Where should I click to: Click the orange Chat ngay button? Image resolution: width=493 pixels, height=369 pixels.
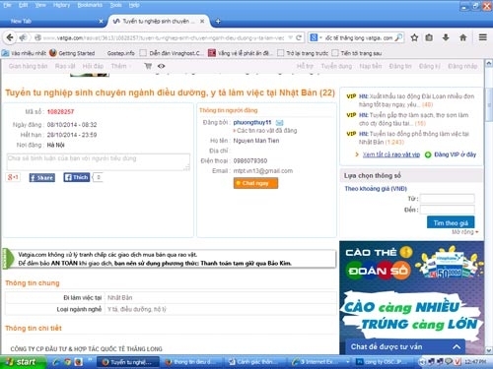pyautogui.click(x=255, y=183)
